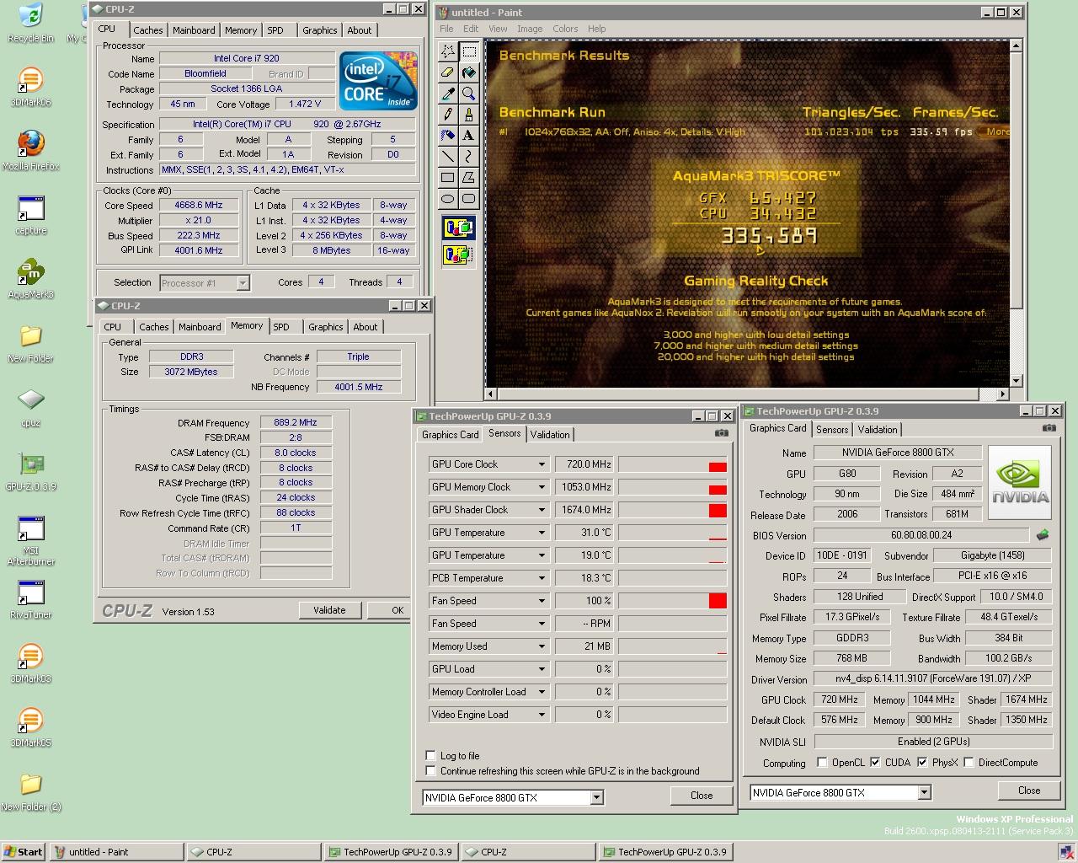Select the Pencil tool in Paint
Image resolution: width=1078 pixels, height=863 pixels.
[x=448, y=114]
